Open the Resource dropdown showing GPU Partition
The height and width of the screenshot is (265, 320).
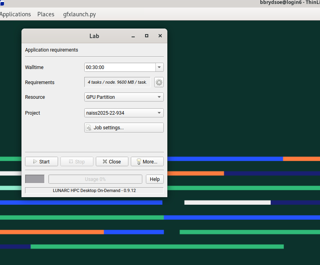point(124,97)
